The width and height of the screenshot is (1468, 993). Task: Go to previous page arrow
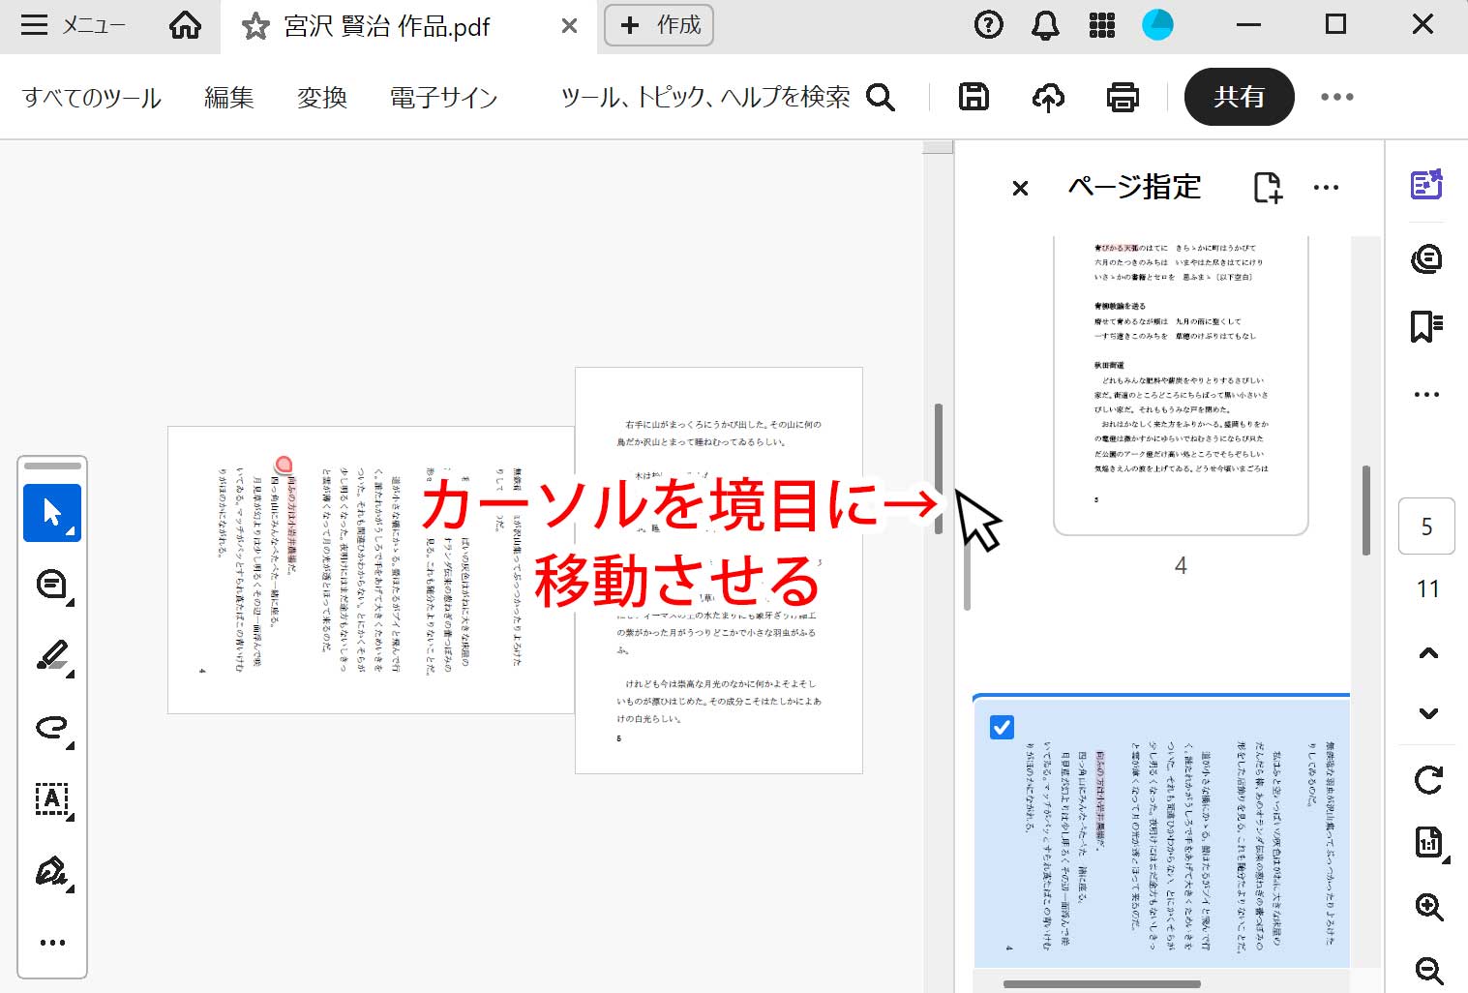(x=1428, y=653)
